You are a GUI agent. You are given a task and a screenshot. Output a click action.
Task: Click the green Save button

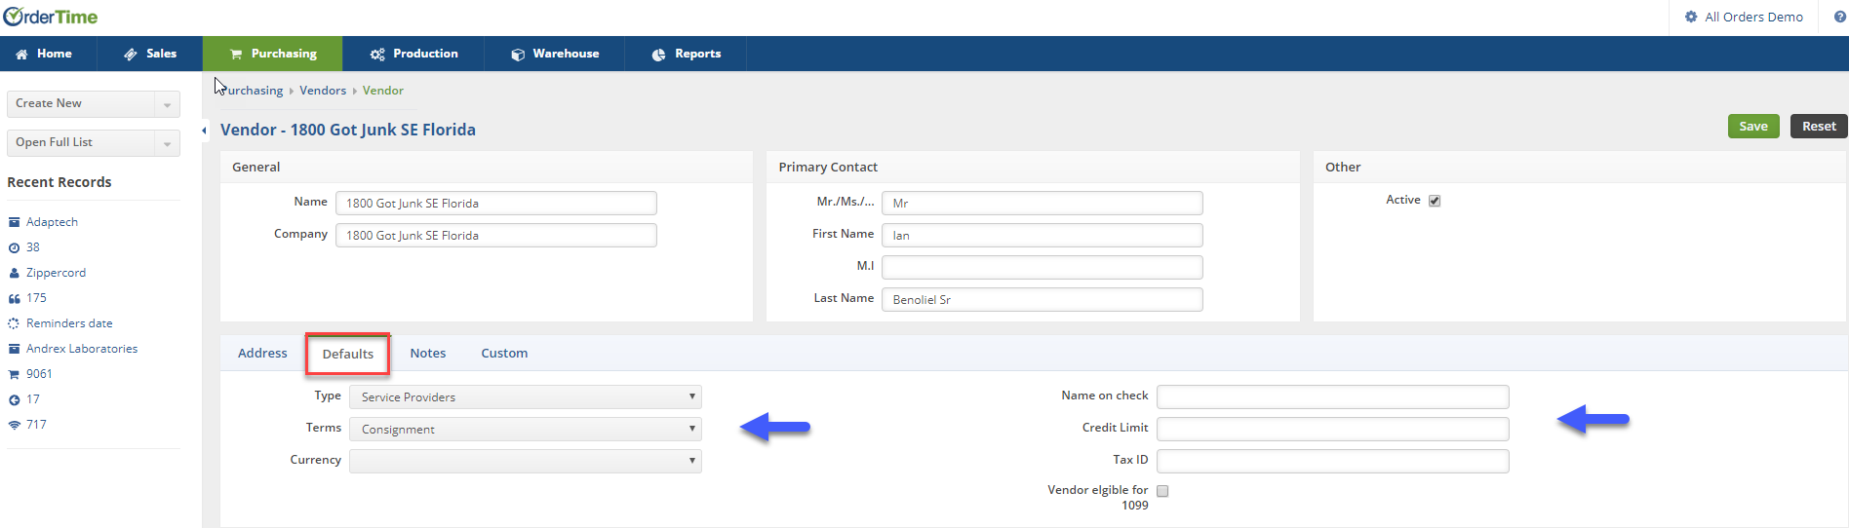click(1753, 126)
